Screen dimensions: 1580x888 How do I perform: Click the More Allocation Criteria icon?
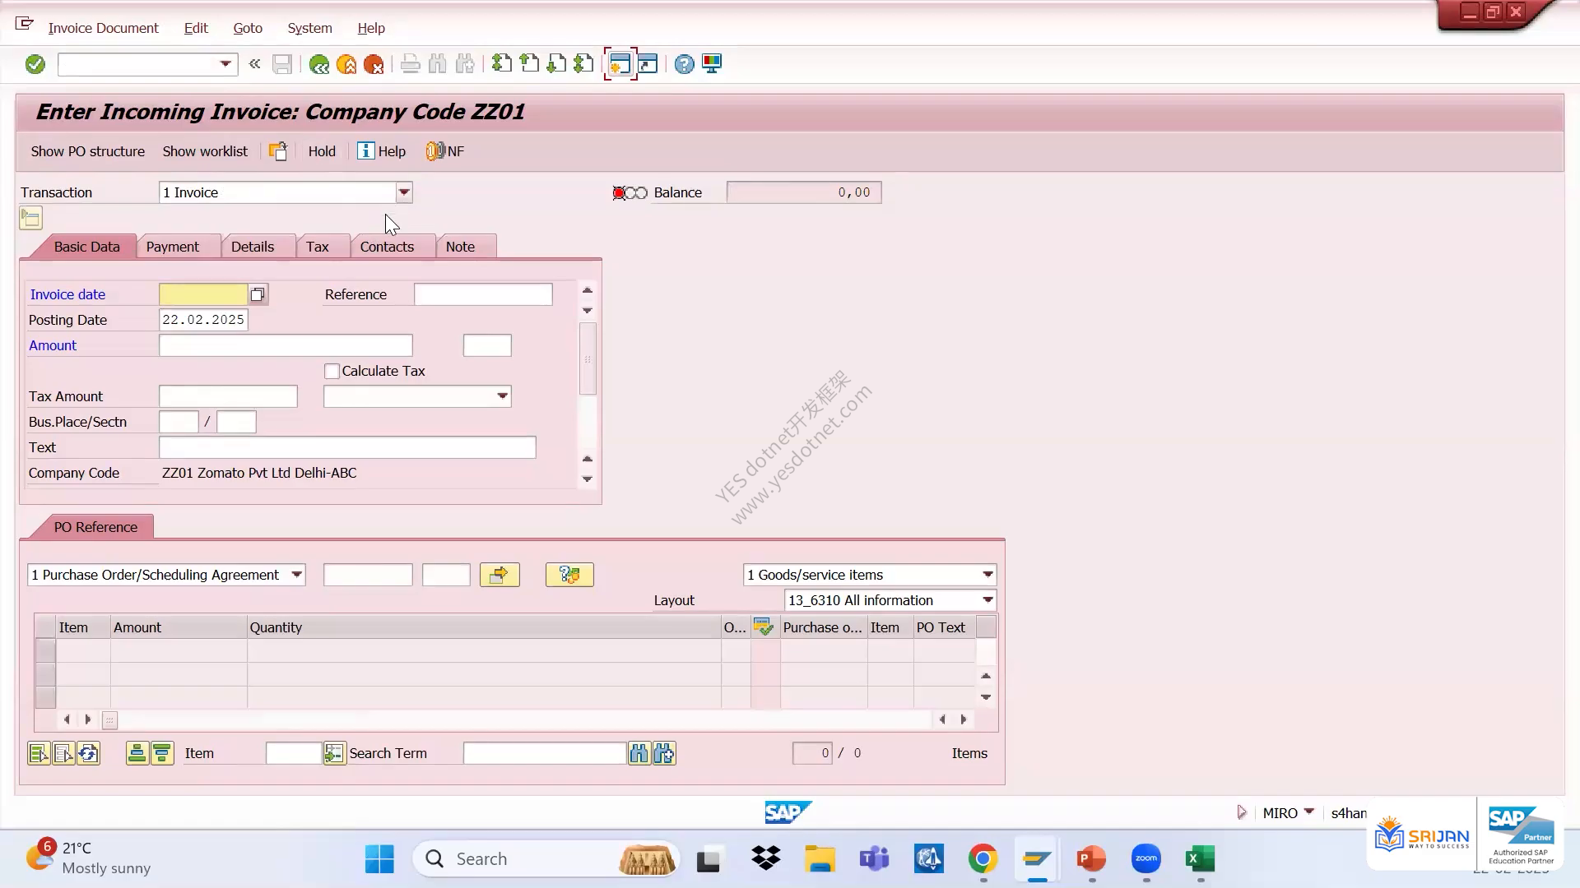(x=569, y=575)
